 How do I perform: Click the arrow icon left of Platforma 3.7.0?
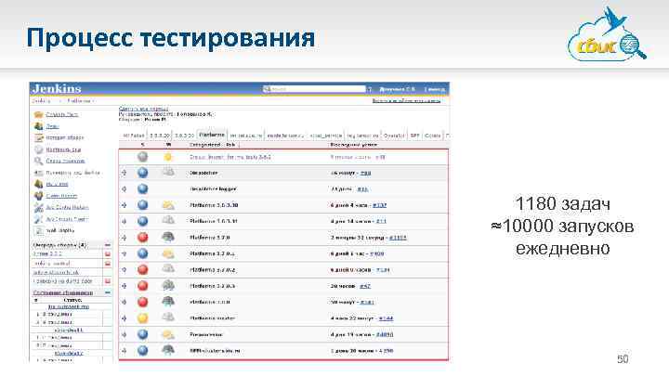125,238
